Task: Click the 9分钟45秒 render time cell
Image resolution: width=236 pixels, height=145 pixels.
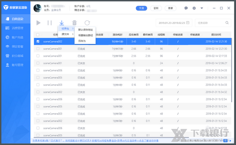Action: point(118,42)
